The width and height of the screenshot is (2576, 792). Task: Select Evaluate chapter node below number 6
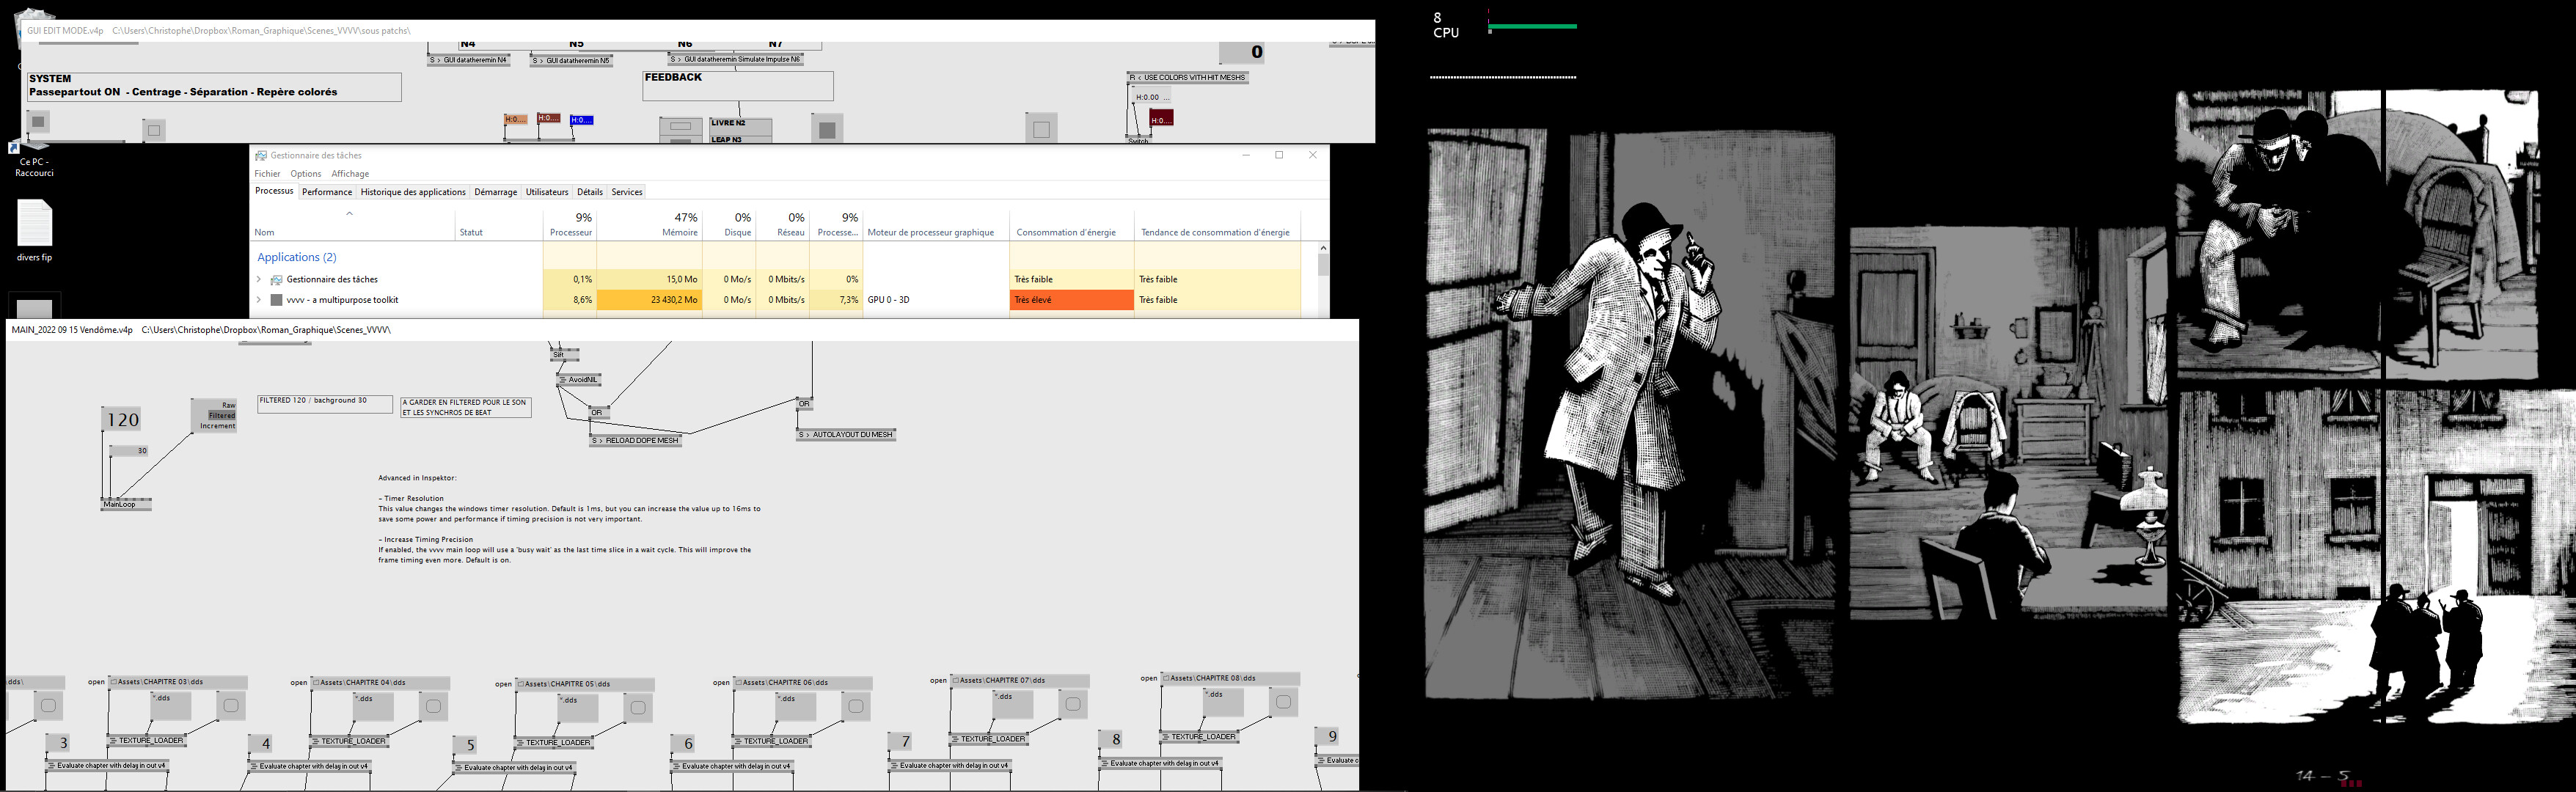(732, 767)
